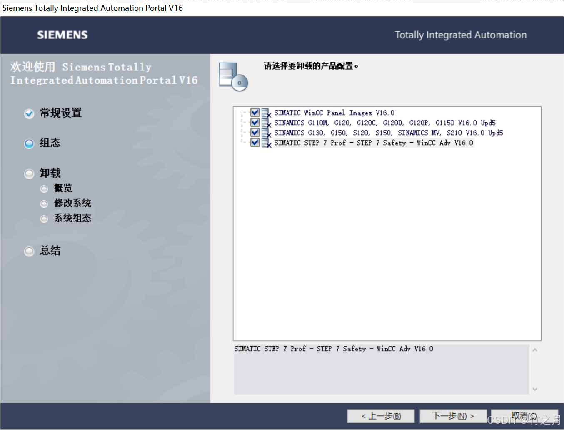Image resolution: width=564 pixels, height=430 pixels.
Task: Click uninstall icon beside SINAMICS G130 row
Action: [x=266, y=133]
